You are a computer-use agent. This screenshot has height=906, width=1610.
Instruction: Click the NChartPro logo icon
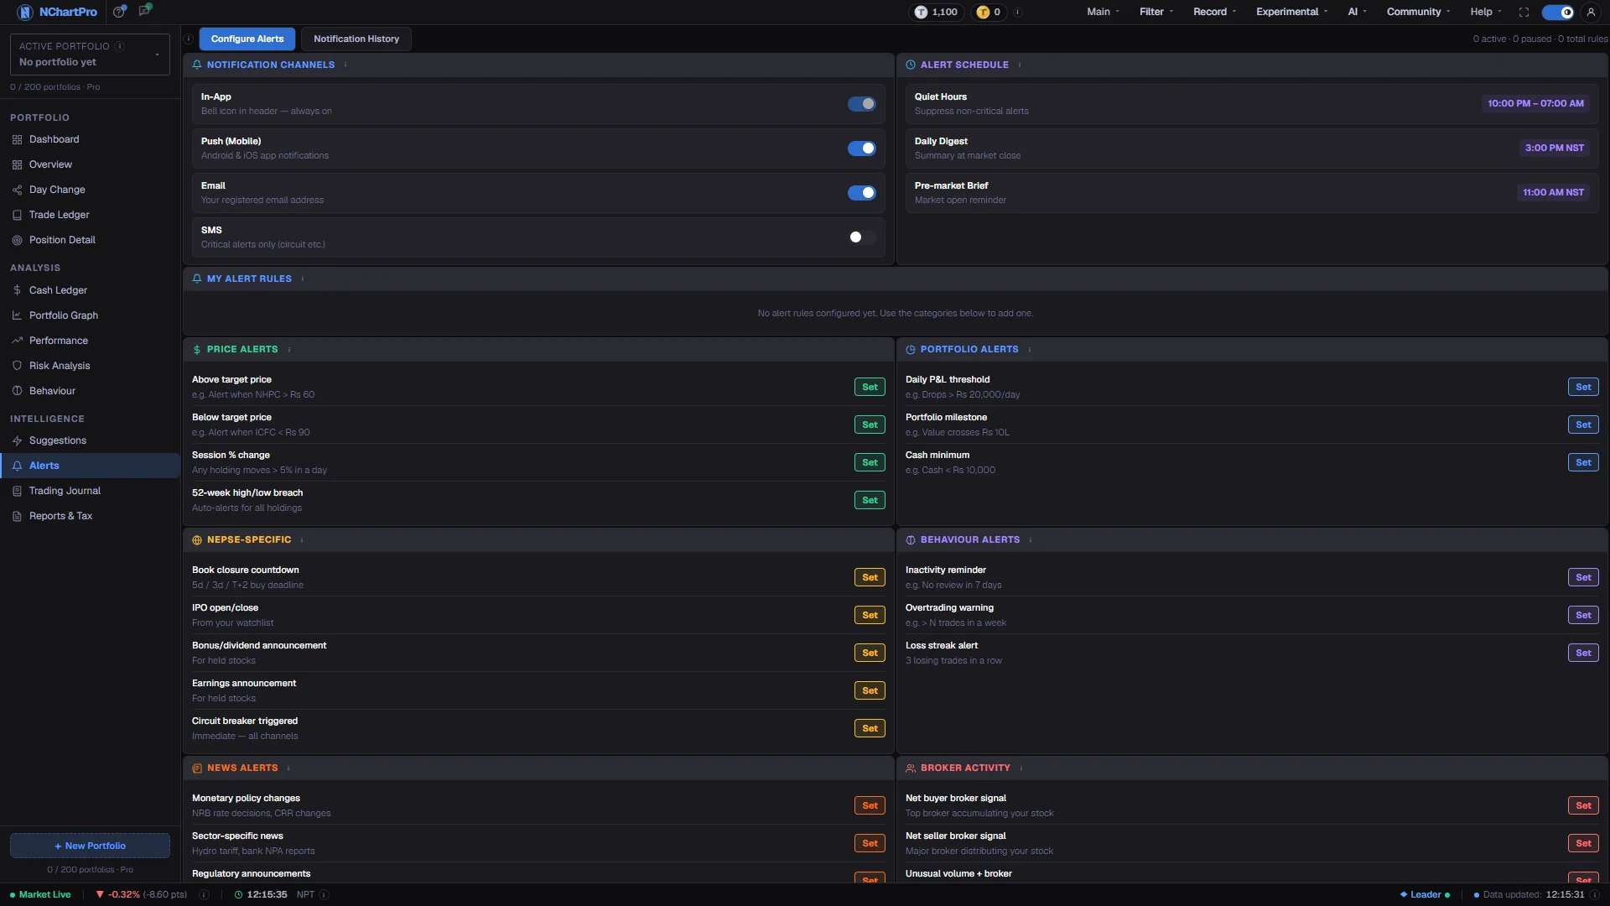[24, 12]
